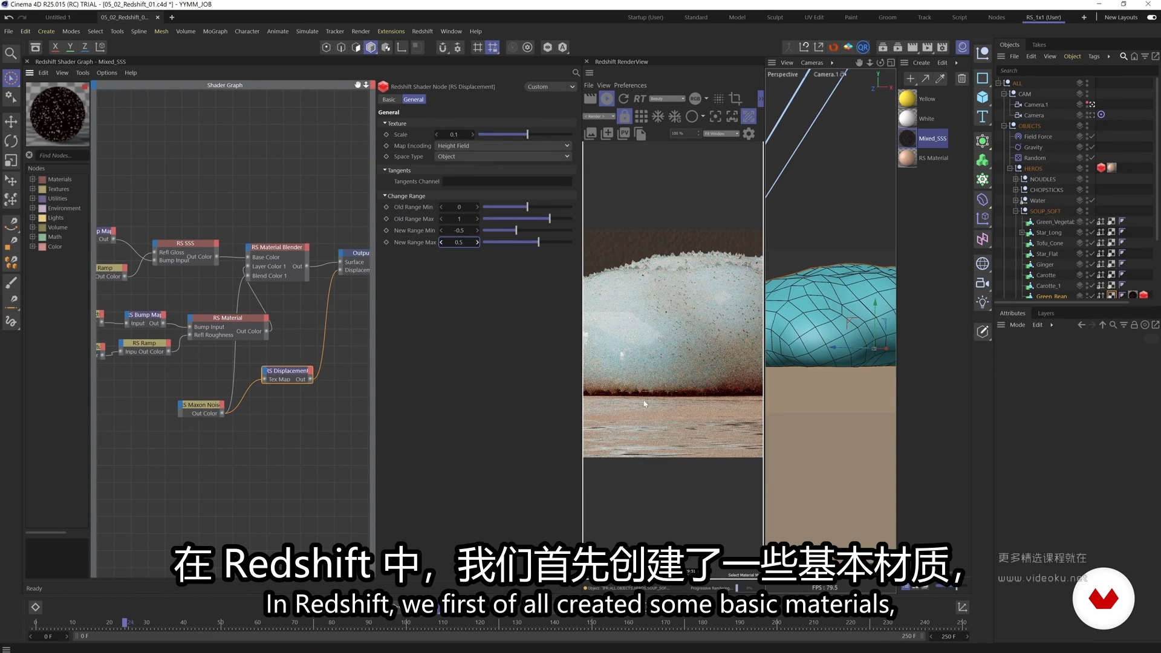Viewport: 1161px width, 653px height.
Task: Toggle the visibility dots of the Water object
Action: [1087, 200]
